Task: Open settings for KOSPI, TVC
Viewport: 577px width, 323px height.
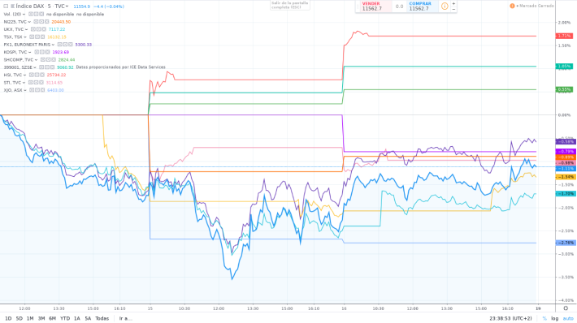Action: point(42,52)
